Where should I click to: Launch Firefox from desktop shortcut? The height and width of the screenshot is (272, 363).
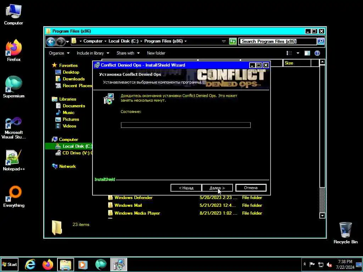tap(14, 50)
